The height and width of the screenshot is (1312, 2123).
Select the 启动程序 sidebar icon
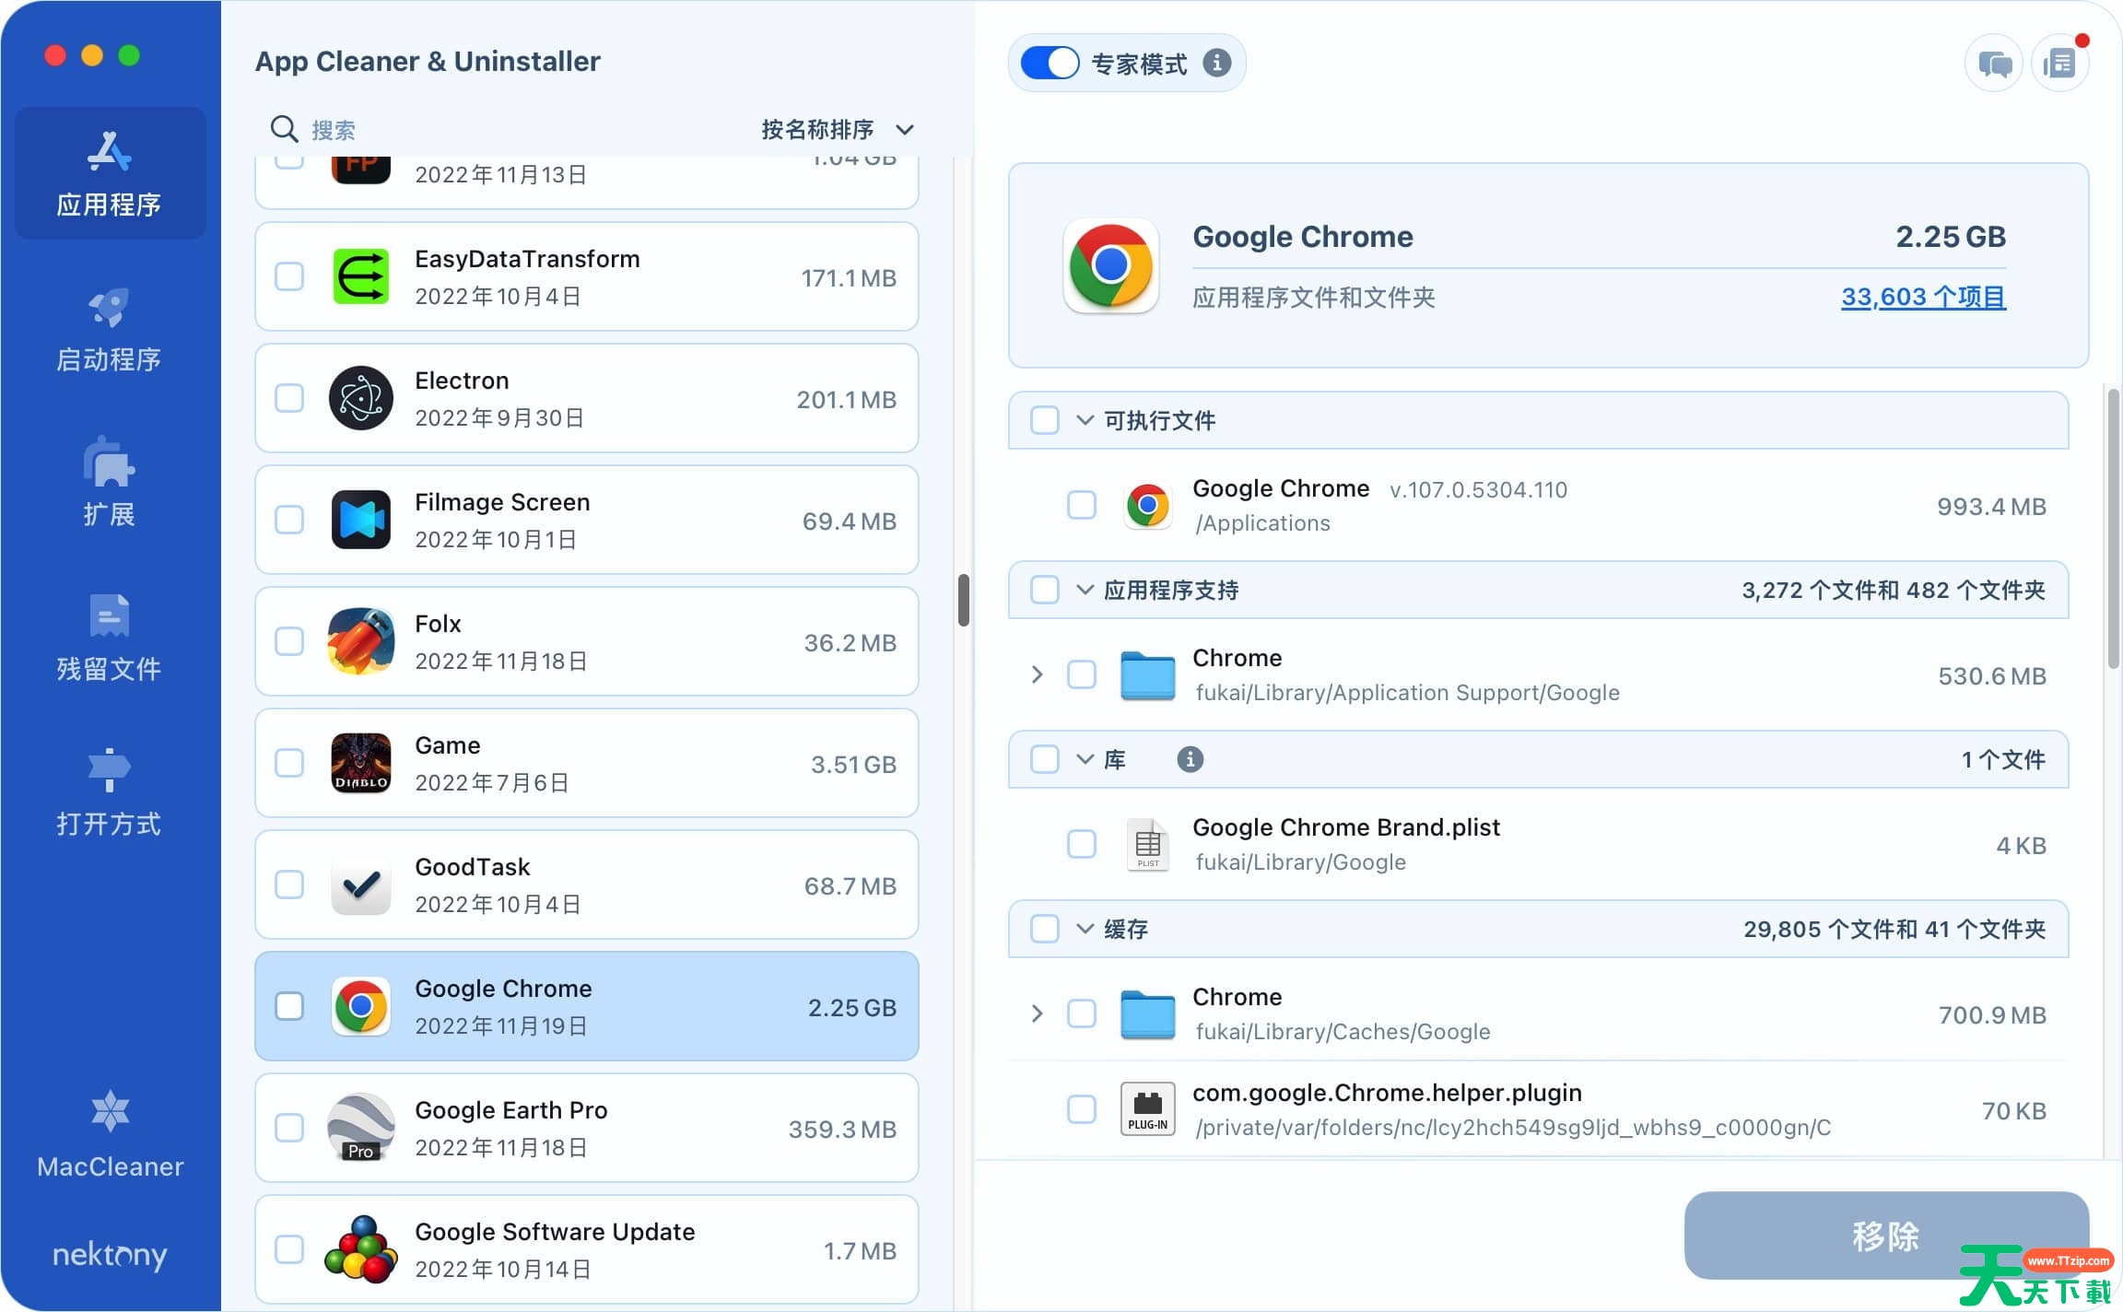[109, 329]
